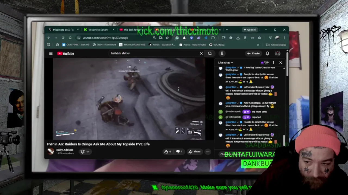
Task: Open Salty Addicts channel name
Action: click(x=65, y=150)
